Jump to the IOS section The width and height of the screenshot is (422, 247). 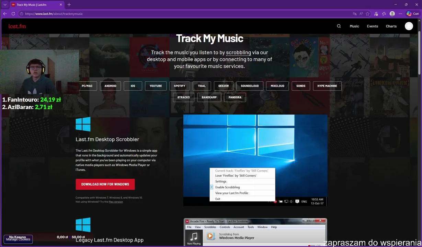(133, 86)
